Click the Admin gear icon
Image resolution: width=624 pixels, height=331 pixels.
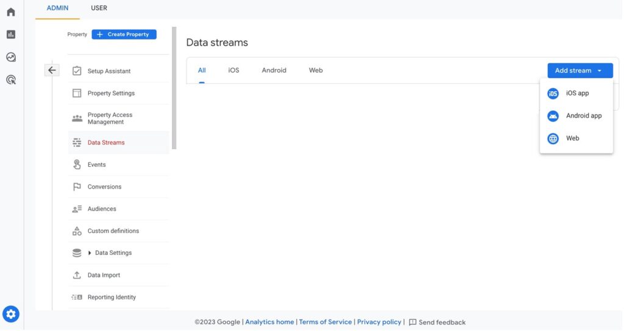point(11,314)
